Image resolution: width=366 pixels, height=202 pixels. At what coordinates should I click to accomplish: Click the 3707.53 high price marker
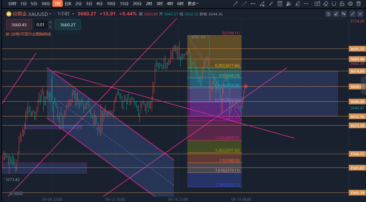(198, 37)
